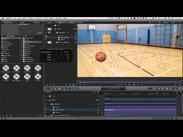Toggle Edge Collision checkbox in Layers list
183x137 pixels.
46,38
